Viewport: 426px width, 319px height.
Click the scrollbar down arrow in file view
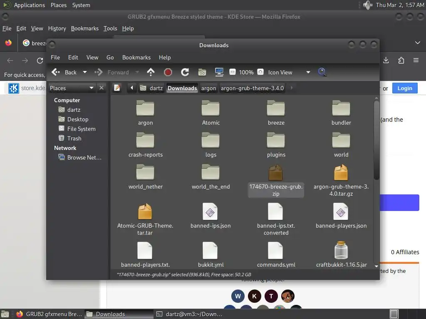tap(376, 266)
